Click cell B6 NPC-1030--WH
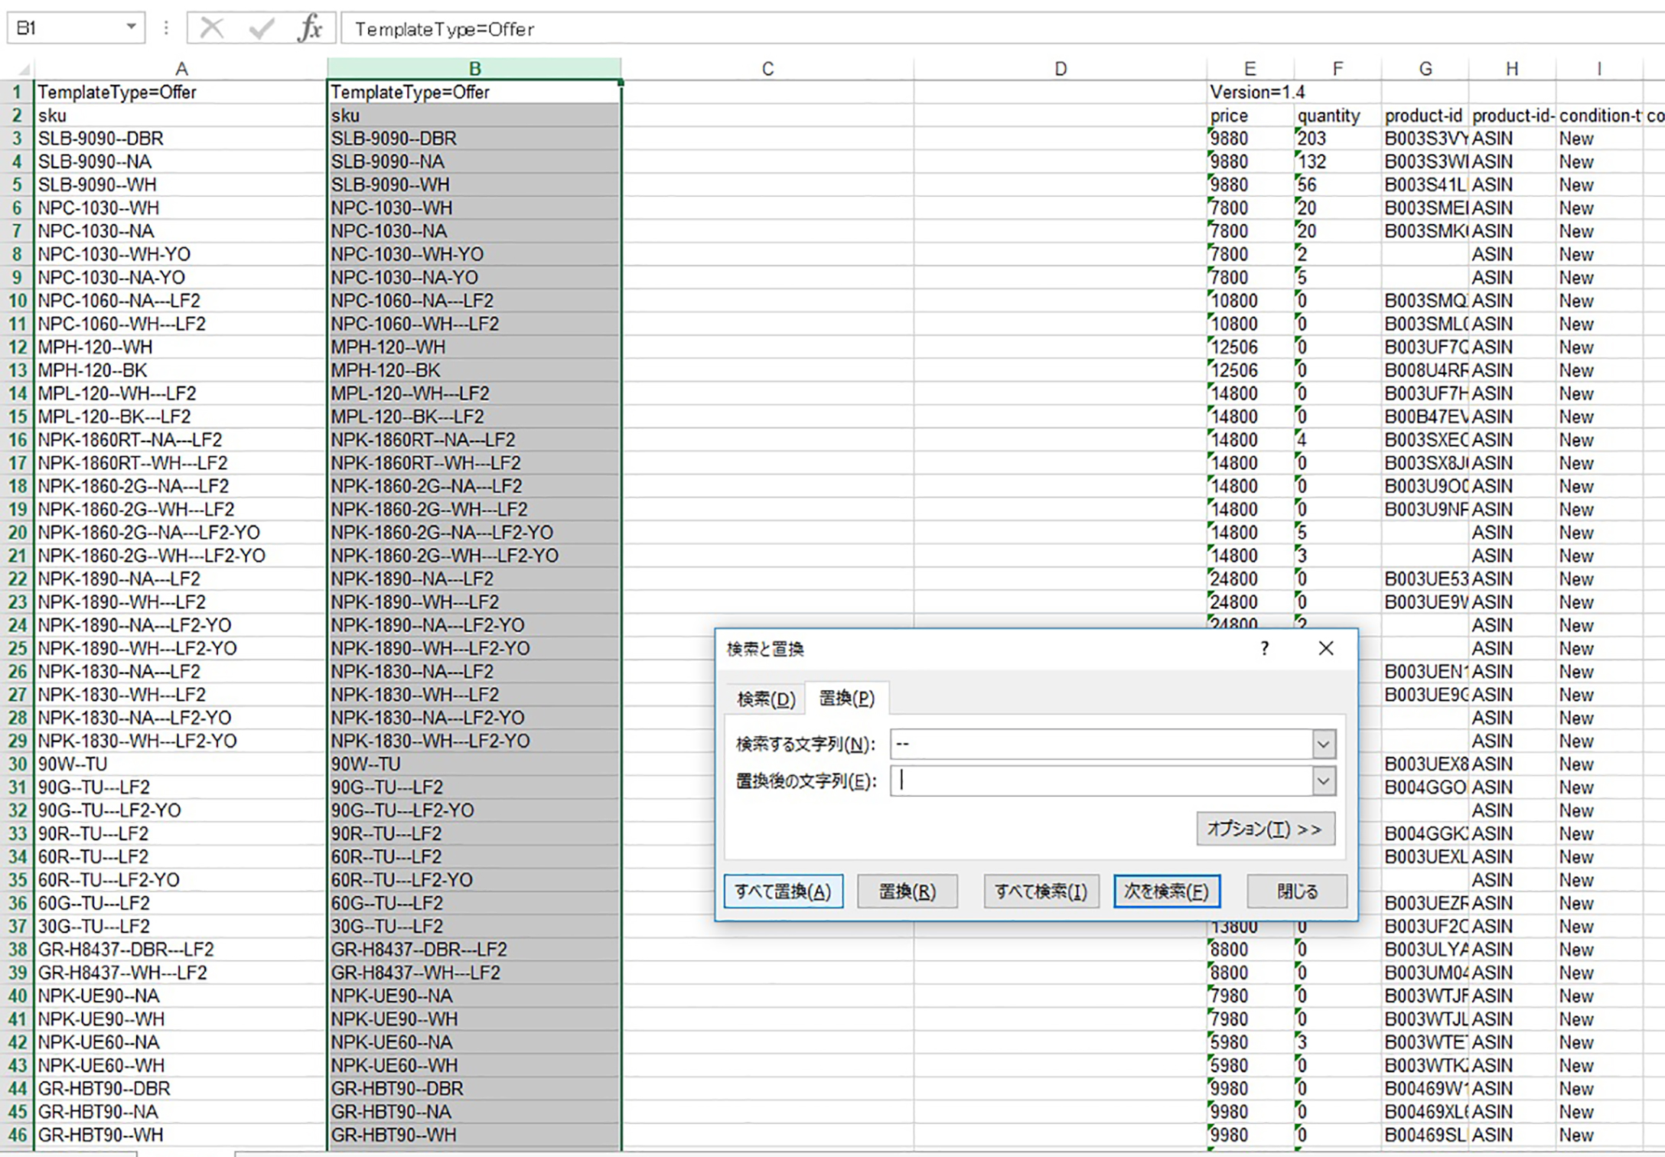Image resolution: width=1665 pixels, height=1157 pixels. 474,208
